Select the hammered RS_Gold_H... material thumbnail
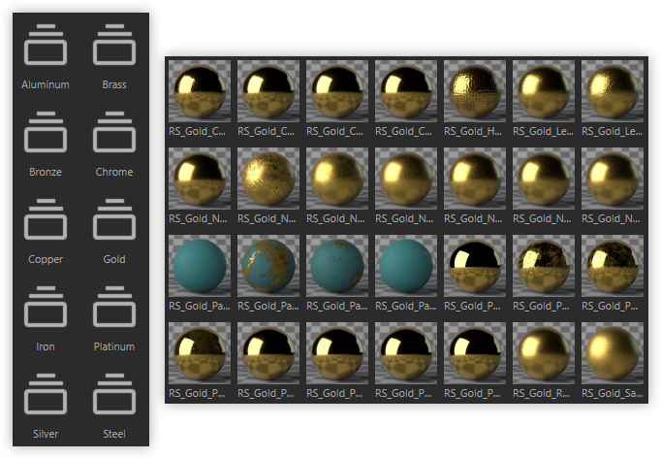The height and width of the screenshot is (459, 661). [475, 91]
